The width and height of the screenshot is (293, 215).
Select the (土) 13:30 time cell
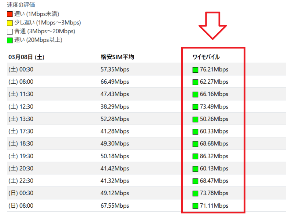[21, 119]
